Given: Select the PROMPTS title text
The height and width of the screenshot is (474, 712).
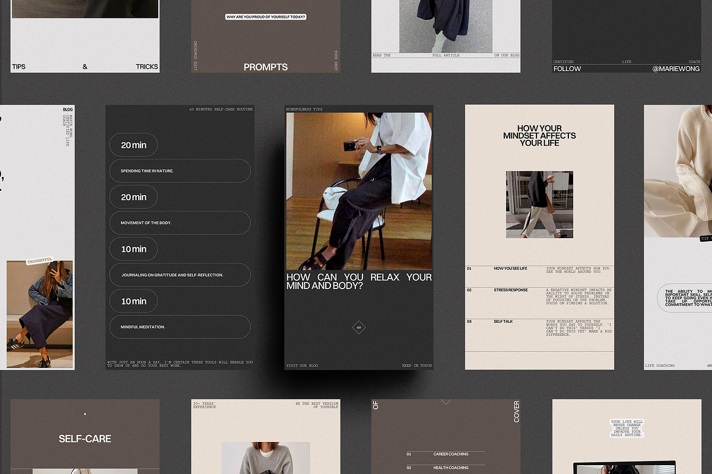Looking at the screenshot, I should tap(266, 67).
